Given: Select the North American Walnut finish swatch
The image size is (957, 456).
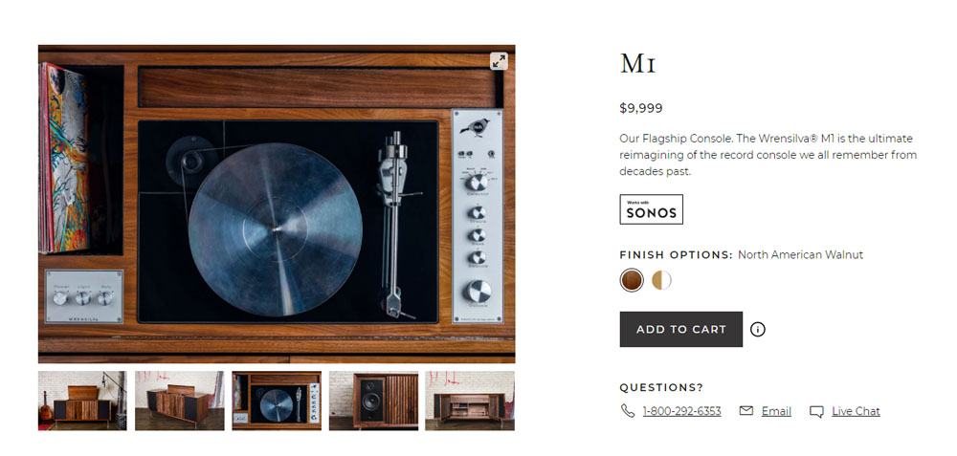Looking at the screenshot, I should click(x=632, y=280).
